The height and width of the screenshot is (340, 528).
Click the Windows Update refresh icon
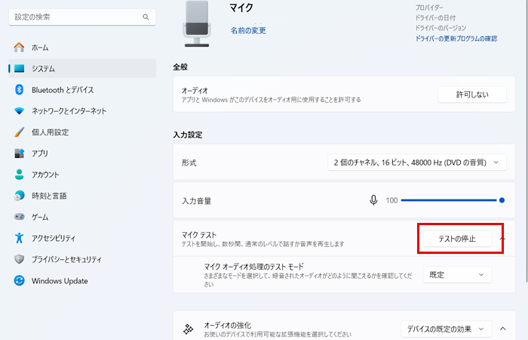19,280
